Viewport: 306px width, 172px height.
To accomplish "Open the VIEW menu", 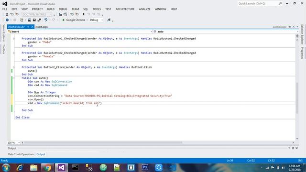I will [24, 9].
